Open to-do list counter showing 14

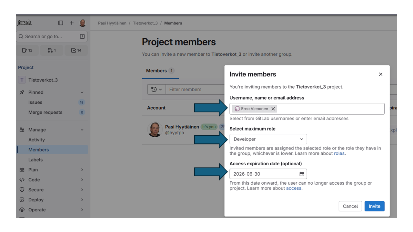pos(76,50)
